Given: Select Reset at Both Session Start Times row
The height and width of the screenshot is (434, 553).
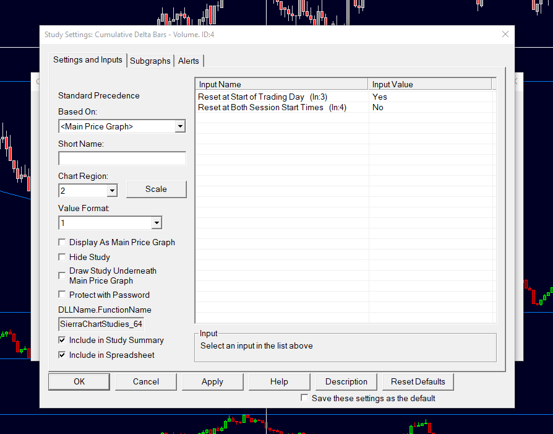Looking at the screenshot, I should pos(346,107).
